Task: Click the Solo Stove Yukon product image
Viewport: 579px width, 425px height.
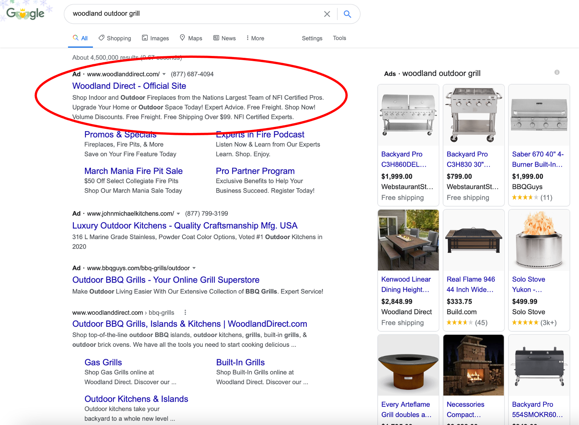Action: click(539, 240)
